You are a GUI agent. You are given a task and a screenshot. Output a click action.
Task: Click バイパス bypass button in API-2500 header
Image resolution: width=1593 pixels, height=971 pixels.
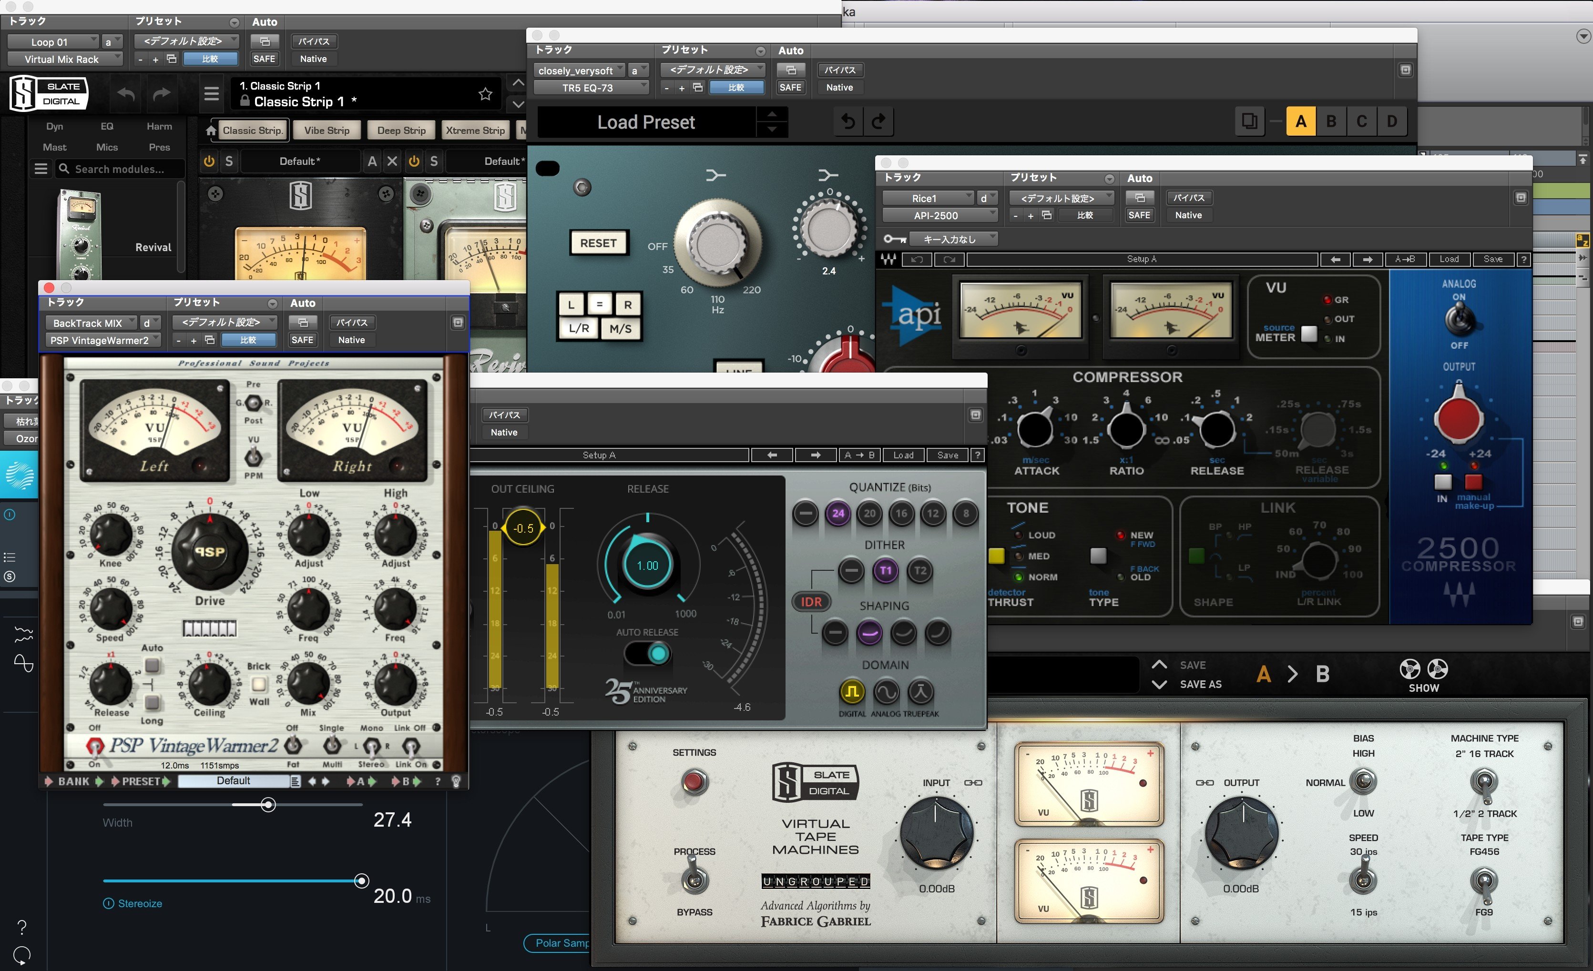[x=1188, y=198]
